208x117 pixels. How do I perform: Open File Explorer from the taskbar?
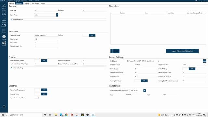[56, 115]
